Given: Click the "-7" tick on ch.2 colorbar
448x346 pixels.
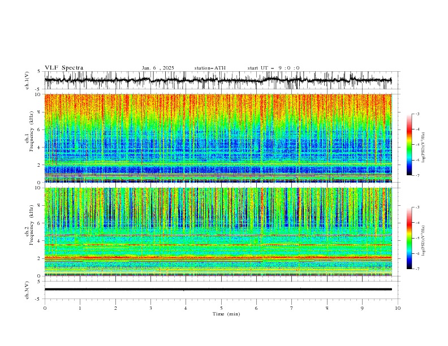Looking at the screenshot, I should (417, 269).
